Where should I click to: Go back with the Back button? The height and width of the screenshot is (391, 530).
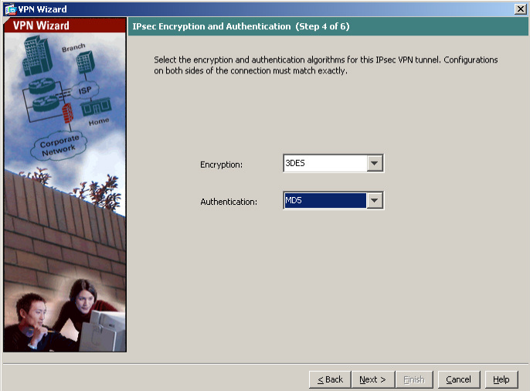tap(330, 379)
